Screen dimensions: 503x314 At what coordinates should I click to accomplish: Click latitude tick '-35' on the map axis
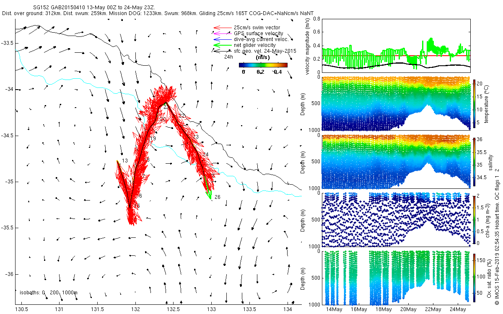(9, 182)
